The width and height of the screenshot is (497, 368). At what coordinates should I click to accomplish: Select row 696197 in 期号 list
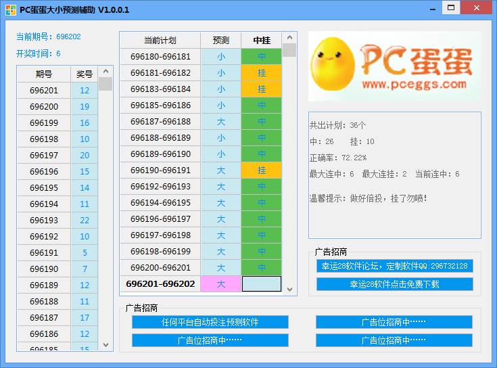click(x=57, y=156)
